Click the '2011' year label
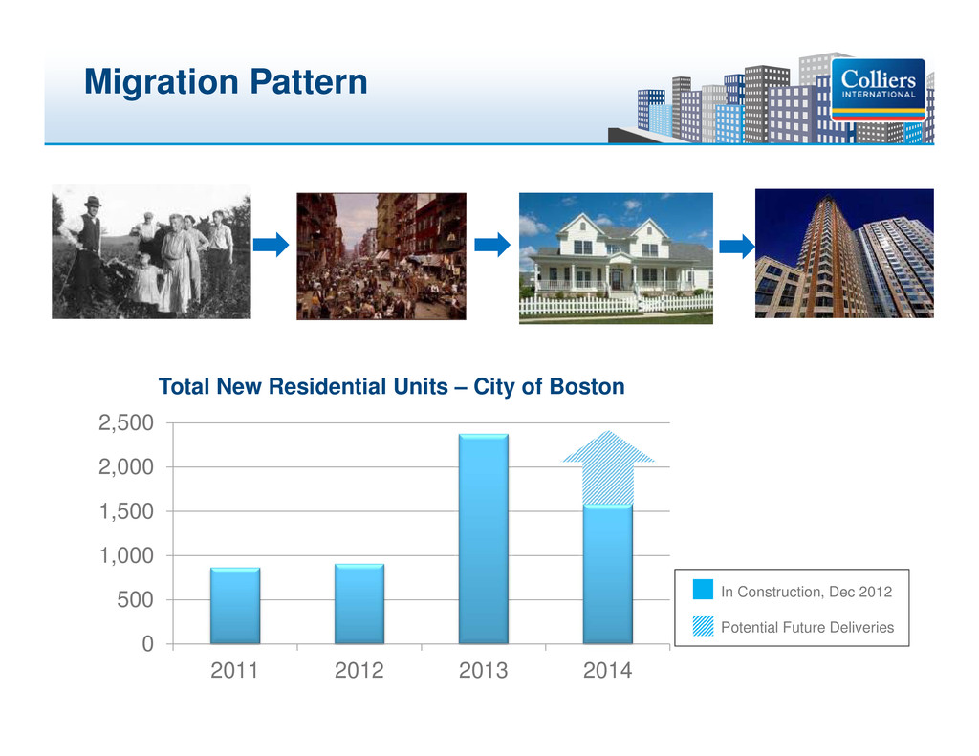This screenshot has width=979, height=756. (234, 671)
